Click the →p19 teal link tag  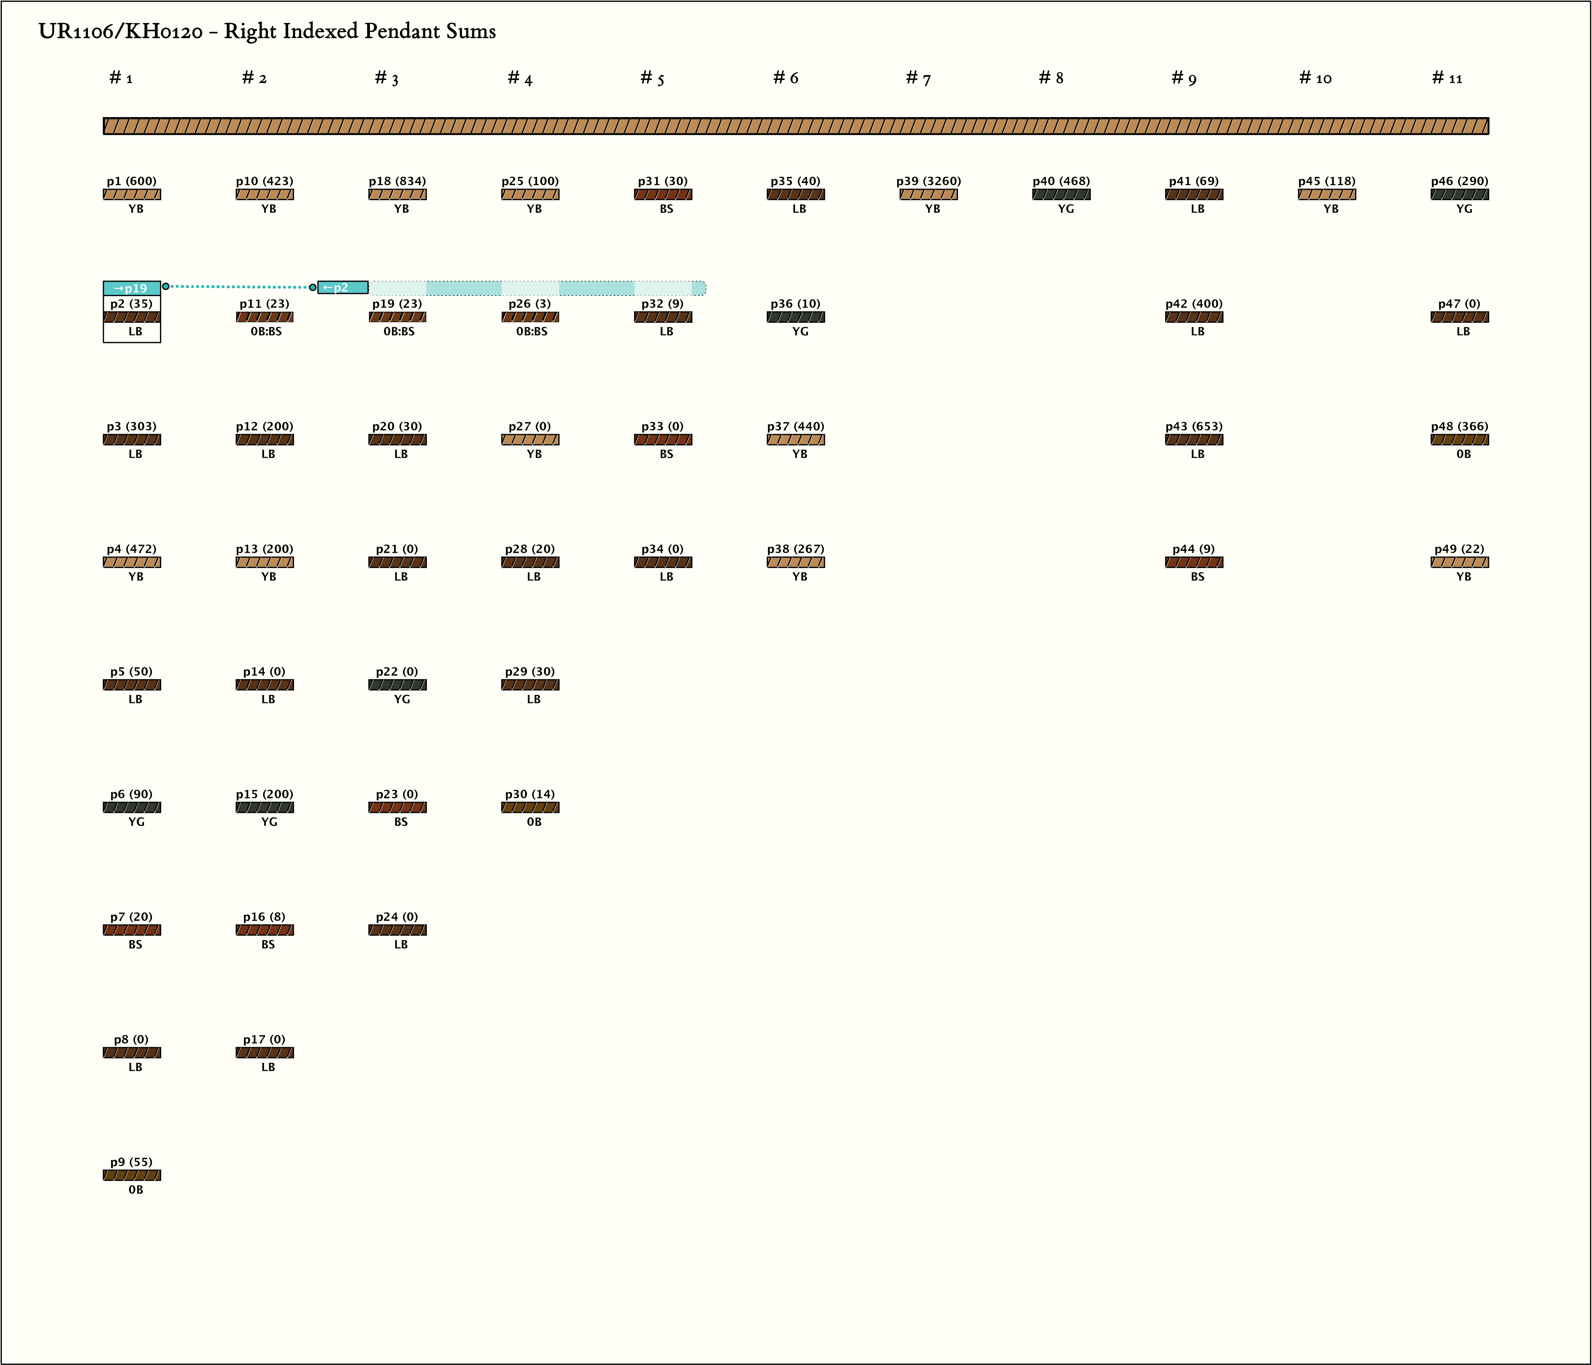(131, 288)
